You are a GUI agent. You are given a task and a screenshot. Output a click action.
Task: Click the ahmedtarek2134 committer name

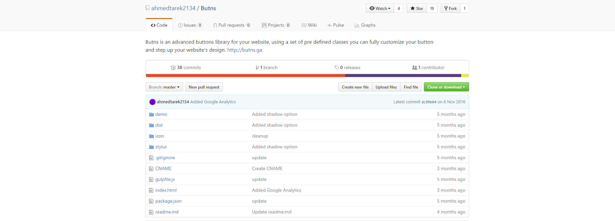pyautogui.click(x=173, y=102)
